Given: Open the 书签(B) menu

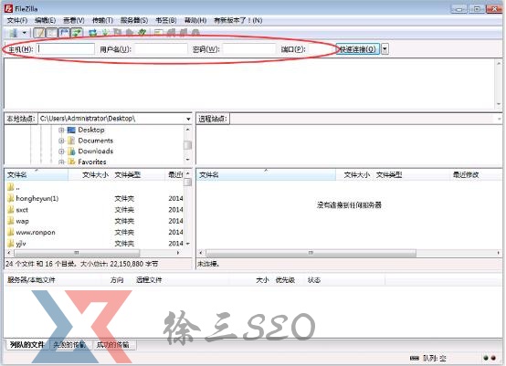Looking at the screenshot, I should [x=166, y=21].
